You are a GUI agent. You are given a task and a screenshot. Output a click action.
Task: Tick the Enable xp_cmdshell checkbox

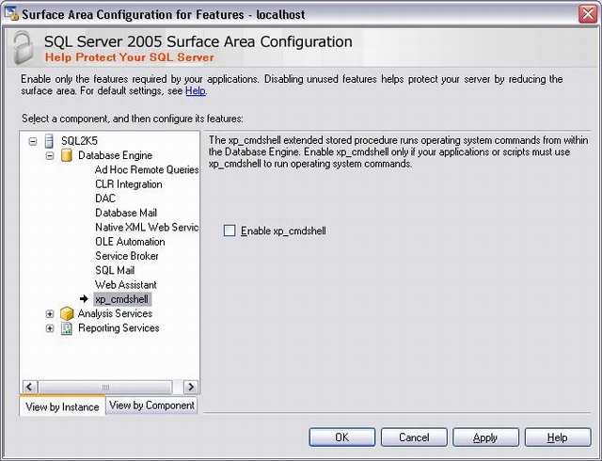[x=230, y=230]
